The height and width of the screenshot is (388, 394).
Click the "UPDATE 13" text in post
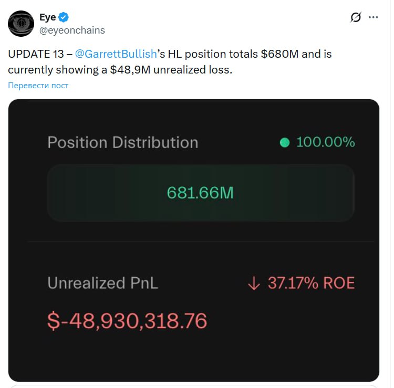[33, 54]
